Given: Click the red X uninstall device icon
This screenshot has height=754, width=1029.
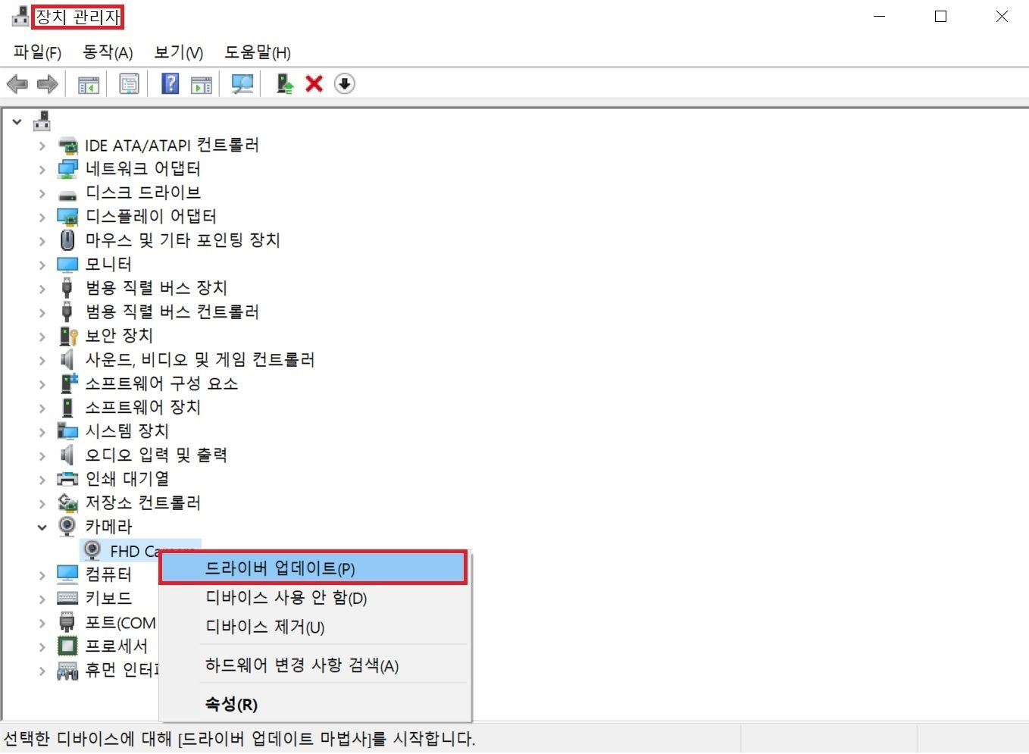Looking at the screenshot, I should [x=314, y=83].
